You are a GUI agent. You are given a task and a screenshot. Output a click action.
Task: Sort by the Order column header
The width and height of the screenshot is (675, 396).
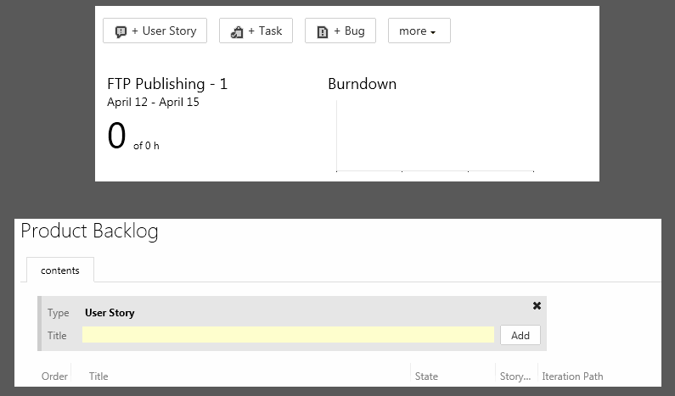[x=54, y=376]
